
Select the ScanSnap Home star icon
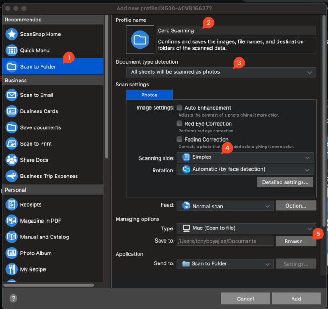(12, 34)
